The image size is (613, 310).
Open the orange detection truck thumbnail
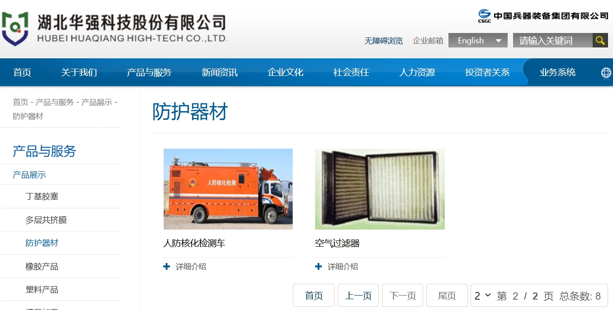(228, 189)
